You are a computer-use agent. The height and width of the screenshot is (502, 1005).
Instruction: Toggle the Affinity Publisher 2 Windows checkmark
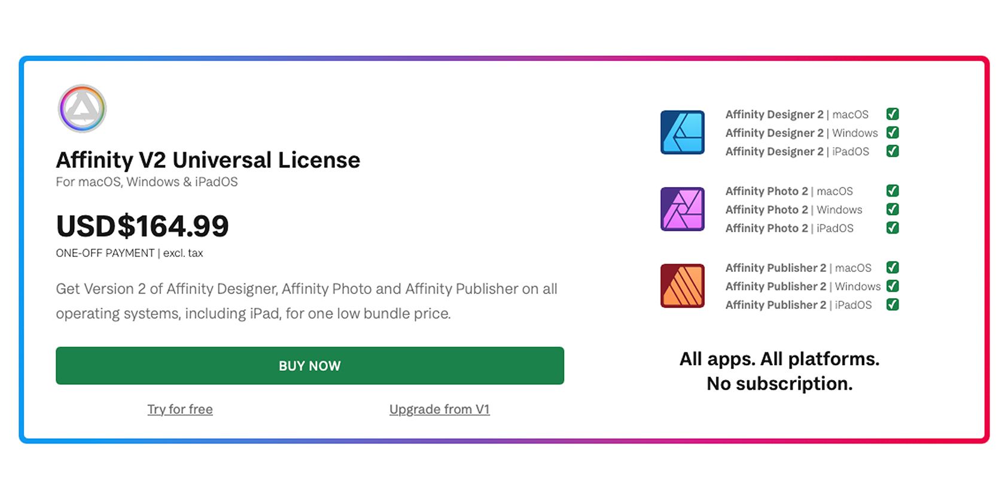(892, 286)
